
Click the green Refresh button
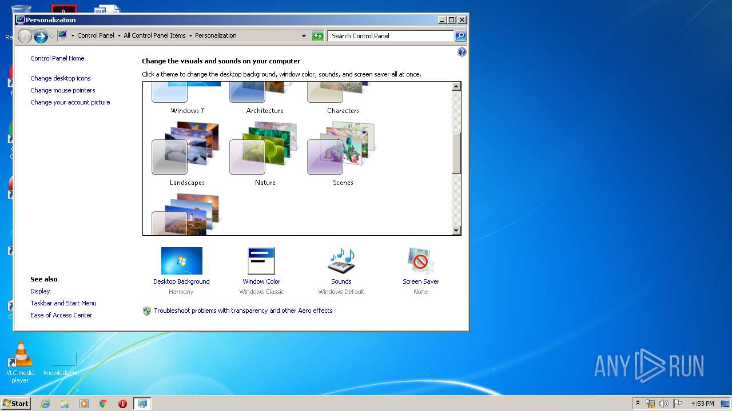click(318, 36)
